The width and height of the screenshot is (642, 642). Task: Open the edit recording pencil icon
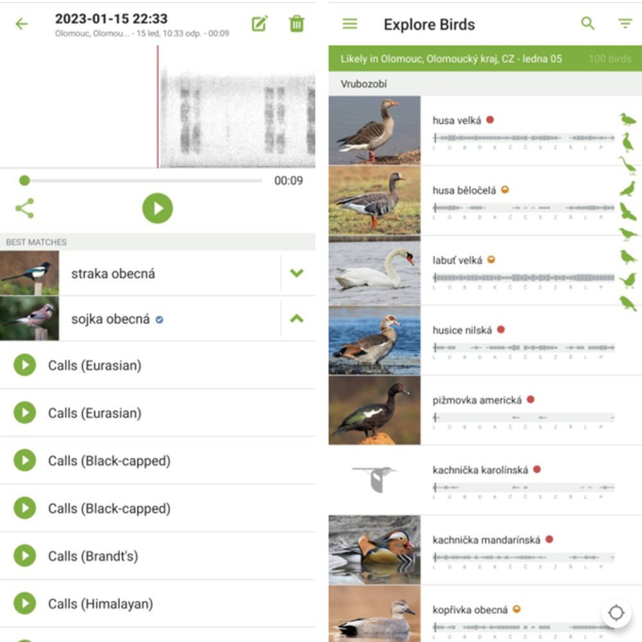(259, 24)
